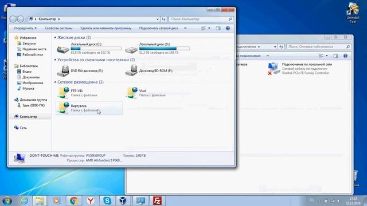Viewport: 367px width, 206px height.
Task: Open view dropdown arrow in Network Connections window
Action: coord(327,56)
